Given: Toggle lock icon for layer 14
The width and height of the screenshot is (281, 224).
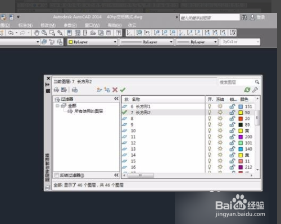Looking at the screenshot, I should pos(232,155).
